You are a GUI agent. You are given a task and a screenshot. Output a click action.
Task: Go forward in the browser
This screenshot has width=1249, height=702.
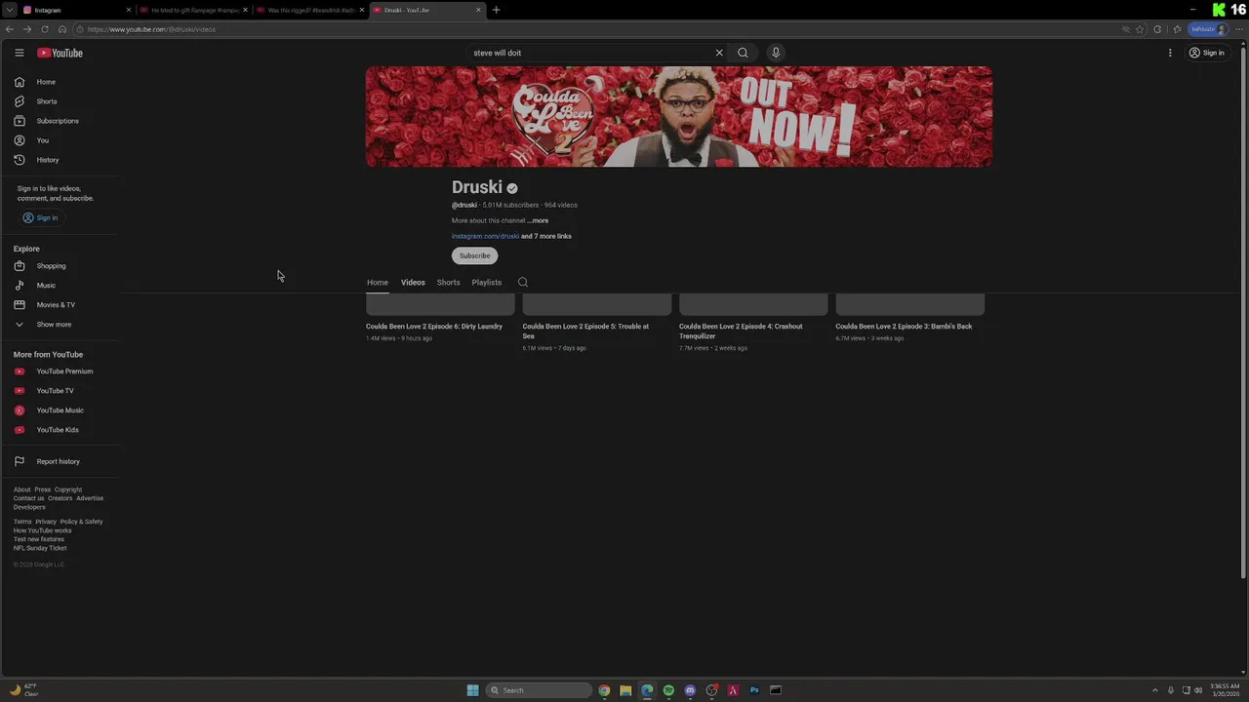coord(26,29)
